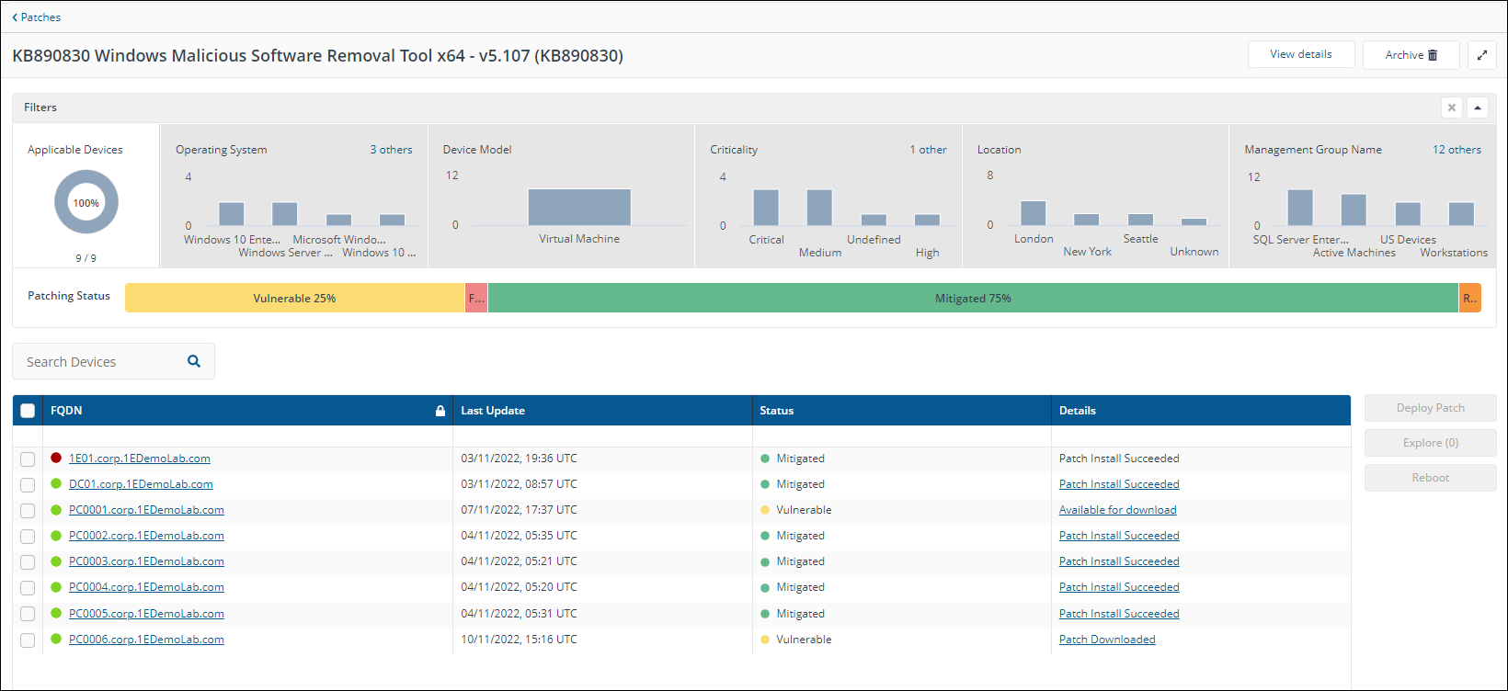Click into the Search Devices field
The width and height of the screenshot is (1508, 691).
point(101,362)
